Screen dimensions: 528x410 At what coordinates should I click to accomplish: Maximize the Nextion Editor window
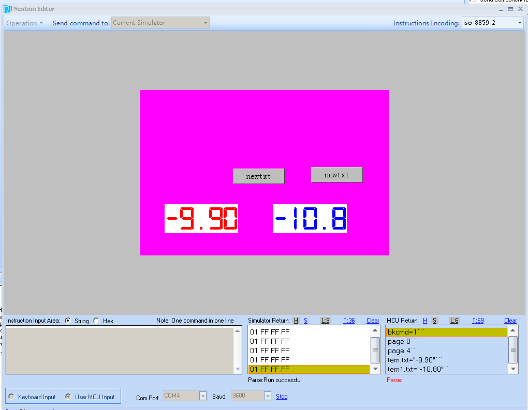coord(511,9)
